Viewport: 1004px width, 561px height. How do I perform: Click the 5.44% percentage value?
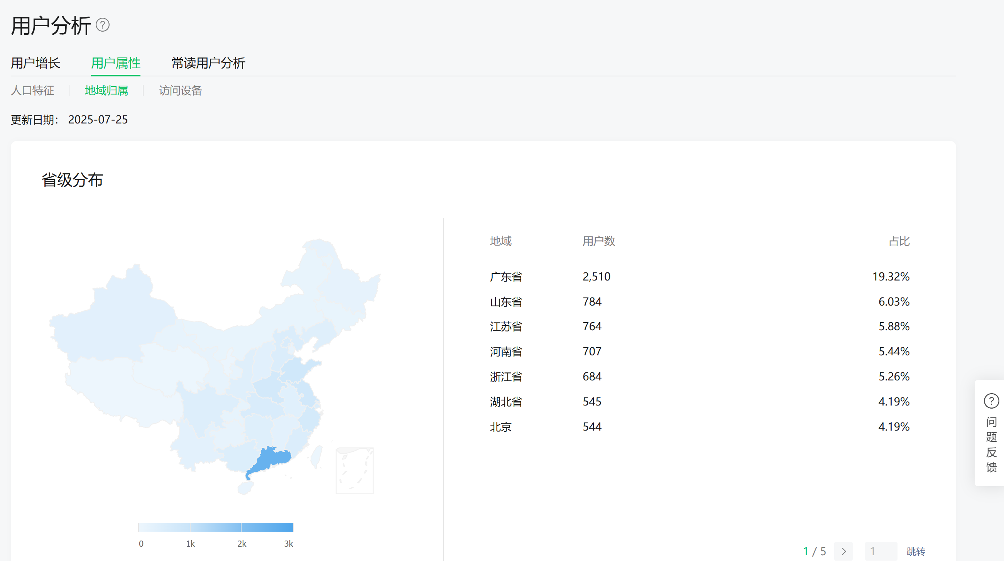(894, 351)
